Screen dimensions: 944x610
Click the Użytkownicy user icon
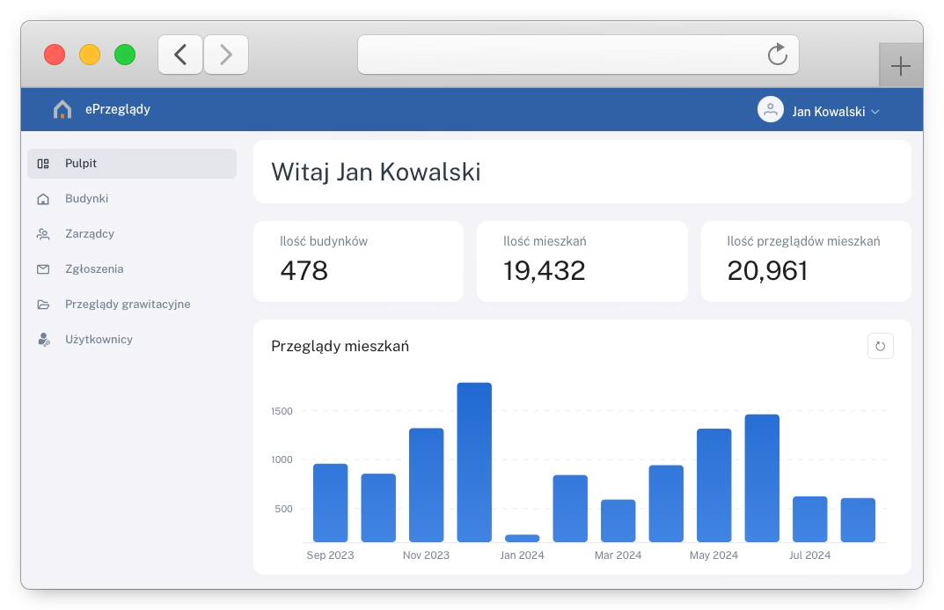coord(43,340)
